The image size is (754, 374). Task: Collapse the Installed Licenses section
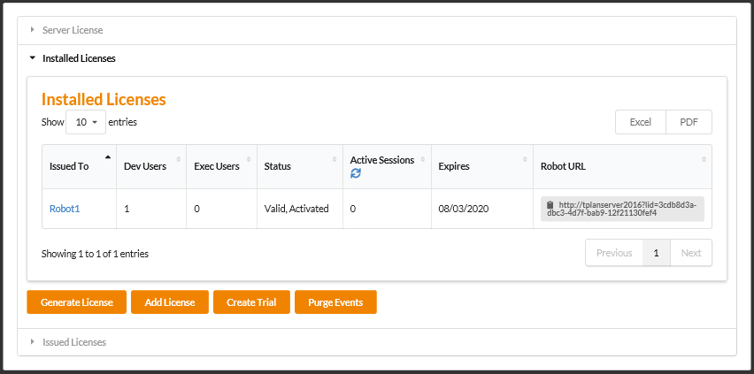coord(78,58)
